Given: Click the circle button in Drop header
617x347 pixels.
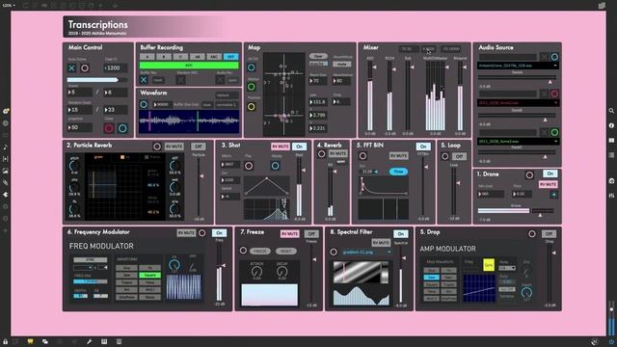Looking at the screenshot, I should coord(532,233).
